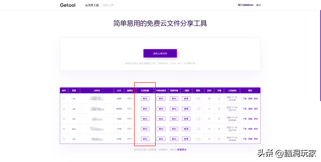Image resolution: width=321 pixels, height=162 pixels.
Task: Click brand name input in row 2
Action: pyautogui.click(x=130, y=109)
